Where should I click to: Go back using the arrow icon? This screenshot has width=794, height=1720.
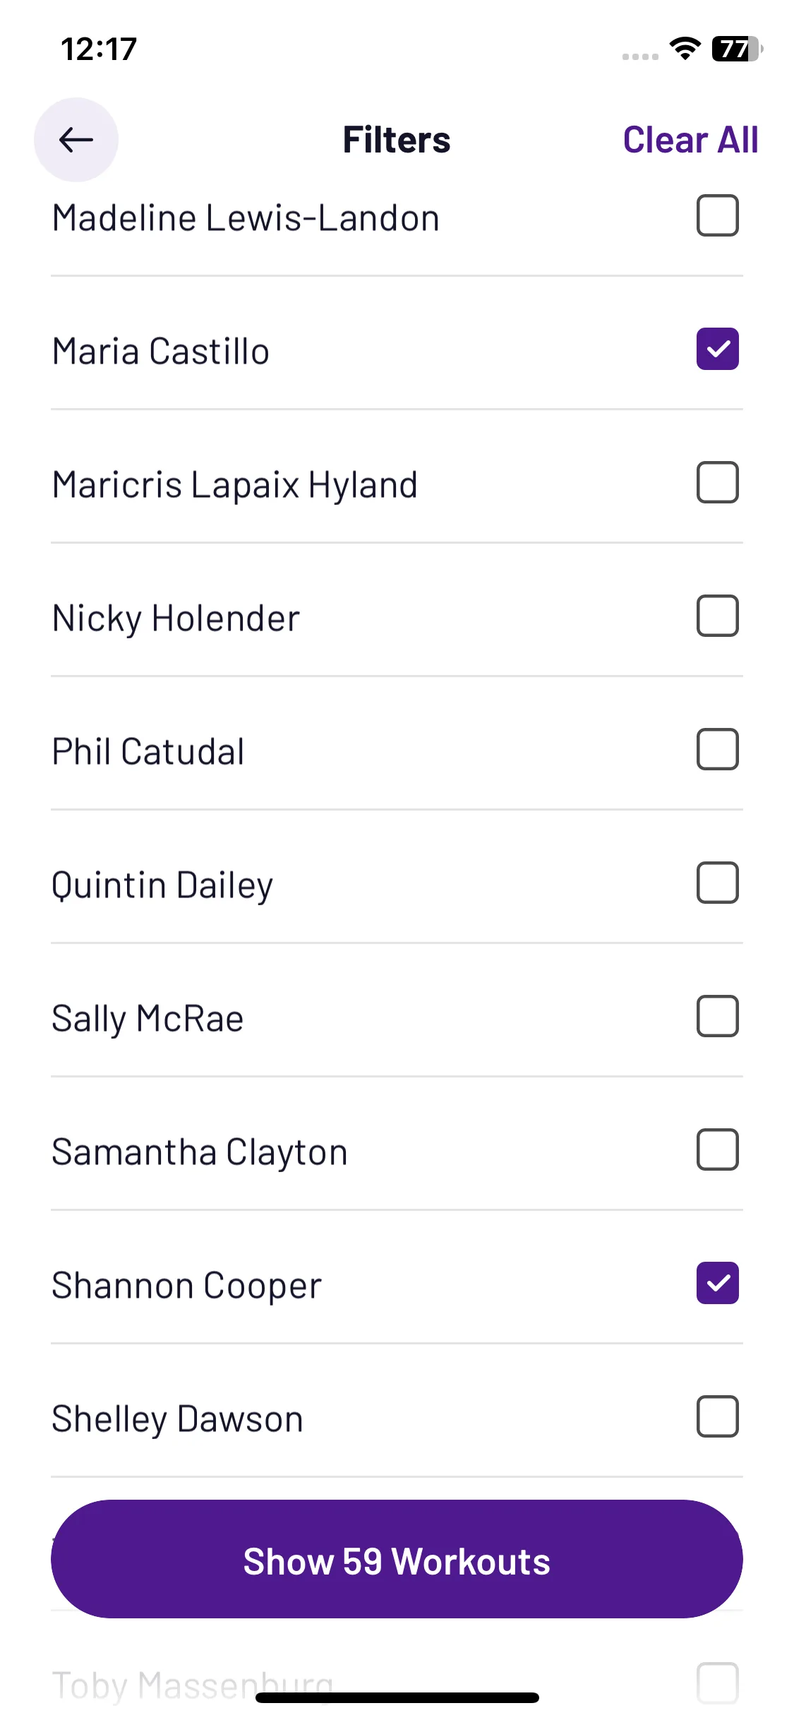tap(76, 140)
